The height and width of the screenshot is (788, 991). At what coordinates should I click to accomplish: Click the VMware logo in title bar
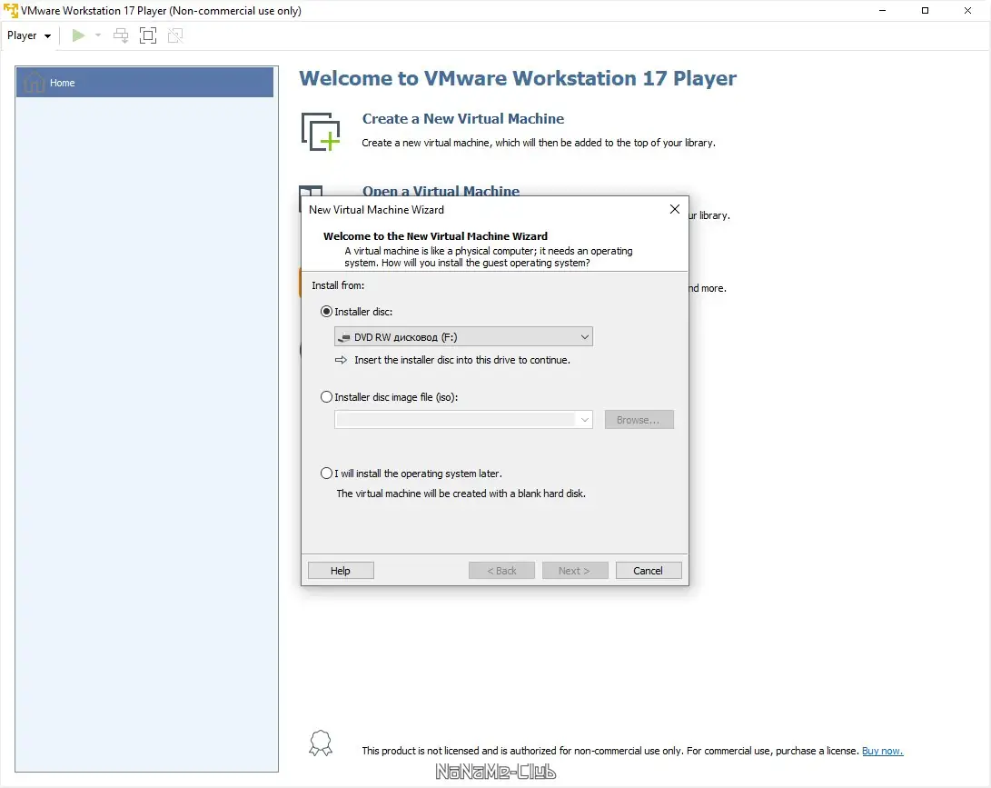click(11, 11)
